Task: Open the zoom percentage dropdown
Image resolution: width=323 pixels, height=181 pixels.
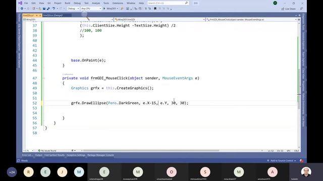Action: (28, 151)
